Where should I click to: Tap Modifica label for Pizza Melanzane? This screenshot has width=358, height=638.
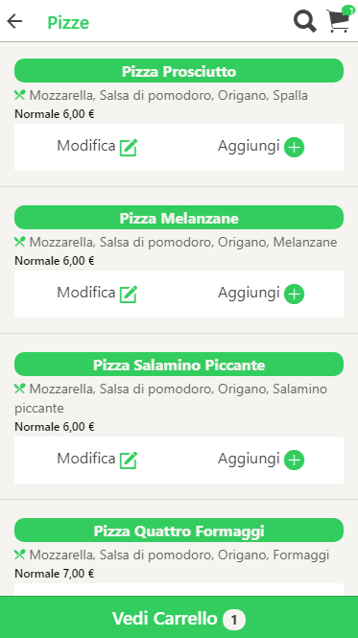coord(86,293)
